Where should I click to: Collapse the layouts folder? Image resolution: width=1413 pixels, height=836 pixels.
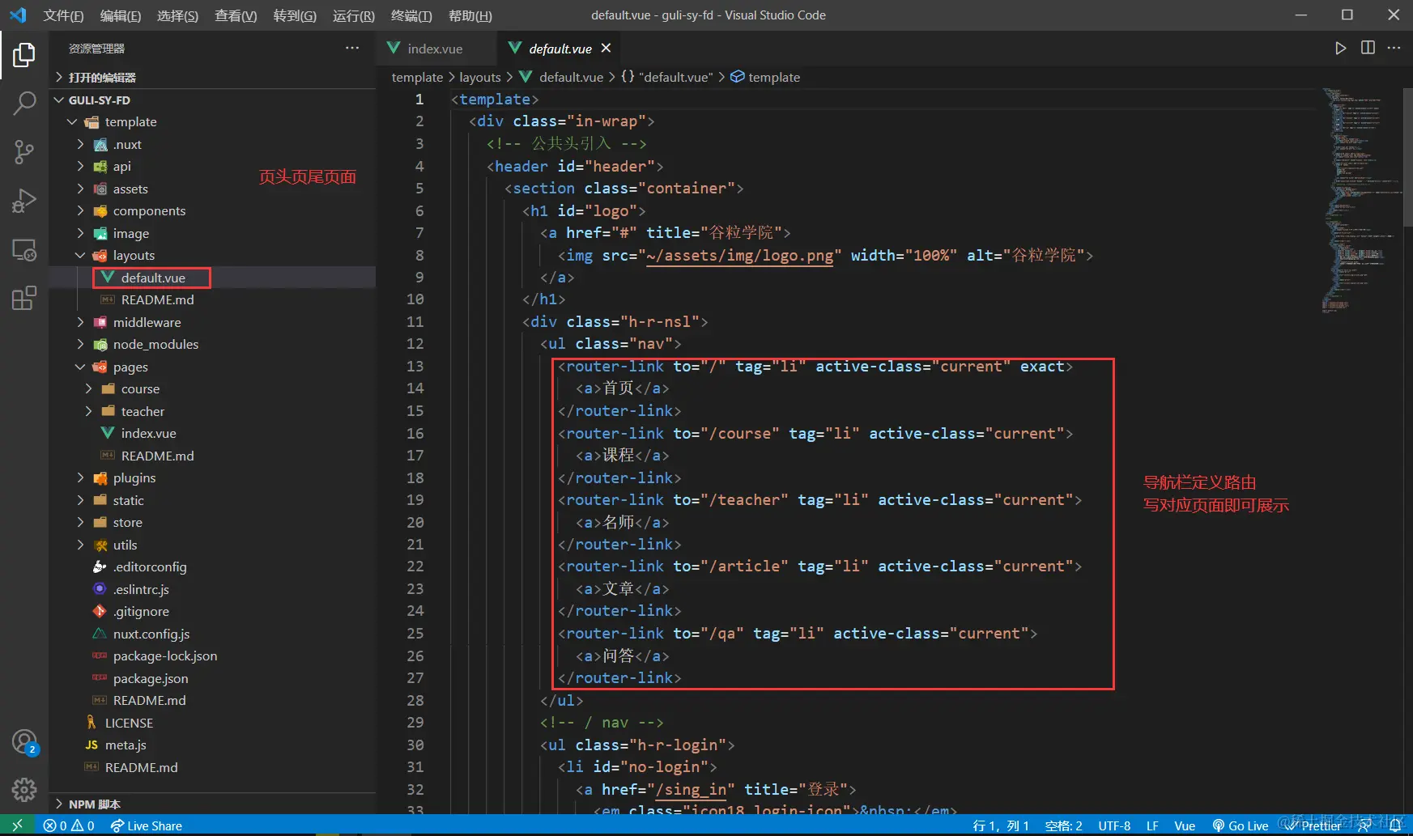point(214,256)
